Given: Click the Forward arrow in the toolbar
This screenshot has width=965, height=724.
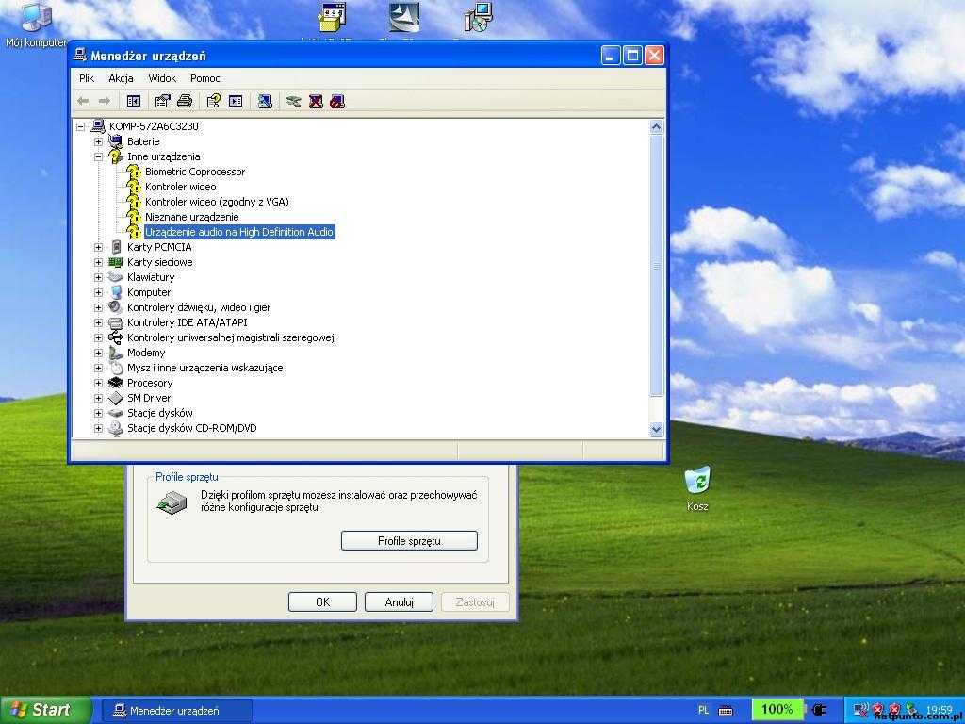Looking at the screenshot, I should click(x=105, y=101).
